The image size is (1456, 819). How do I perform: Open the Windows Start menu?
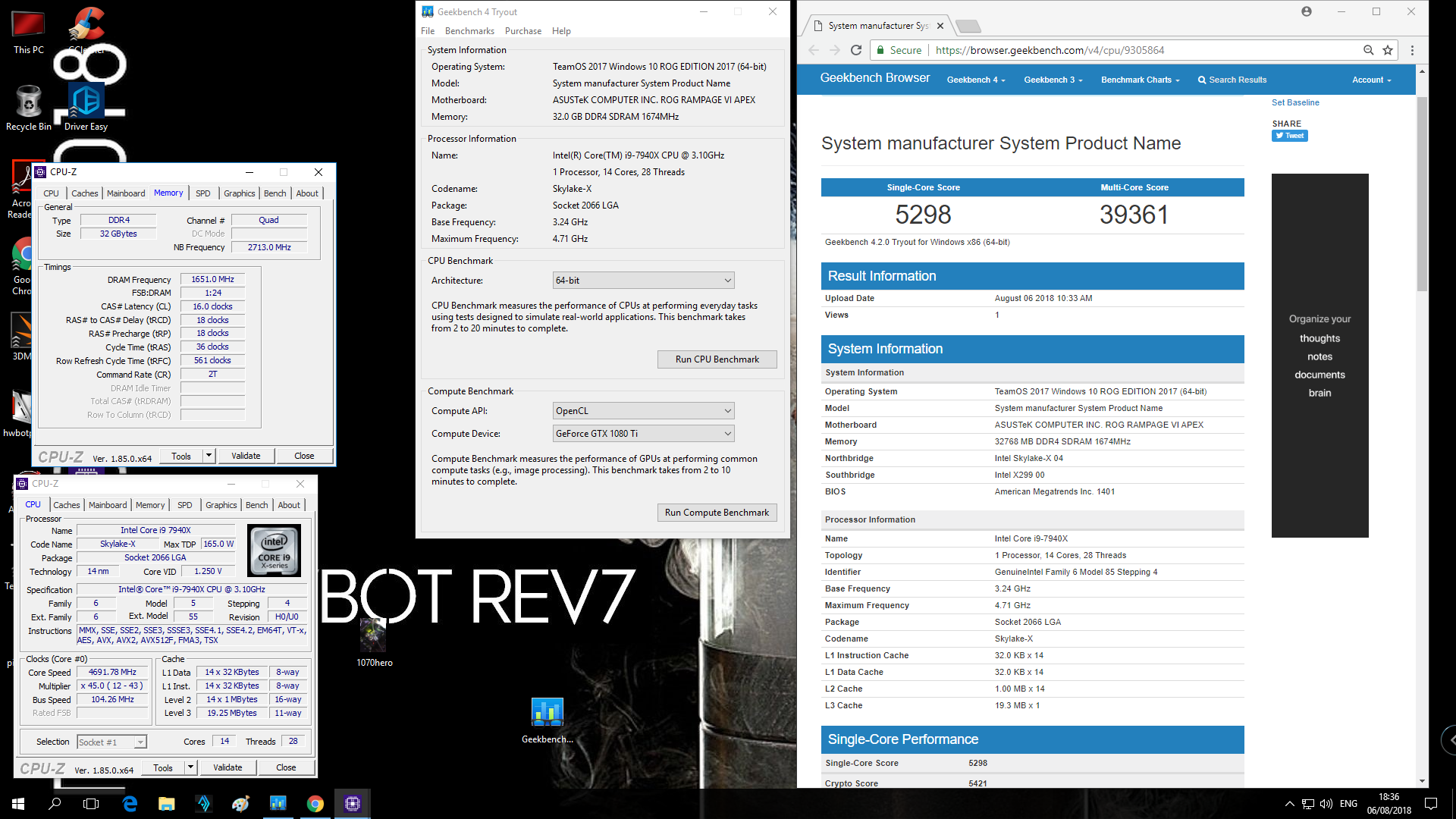point(18,804)
